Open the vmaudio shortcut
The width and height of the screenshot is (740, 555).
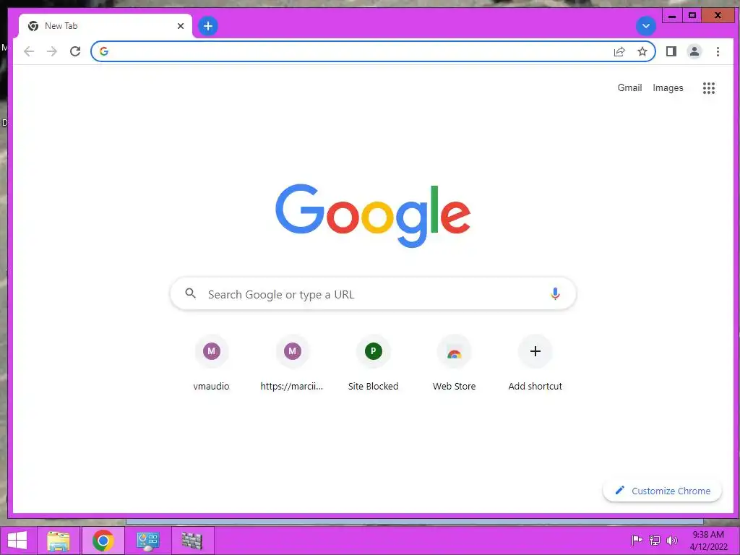pyautogui.click(x=212, y=363)
